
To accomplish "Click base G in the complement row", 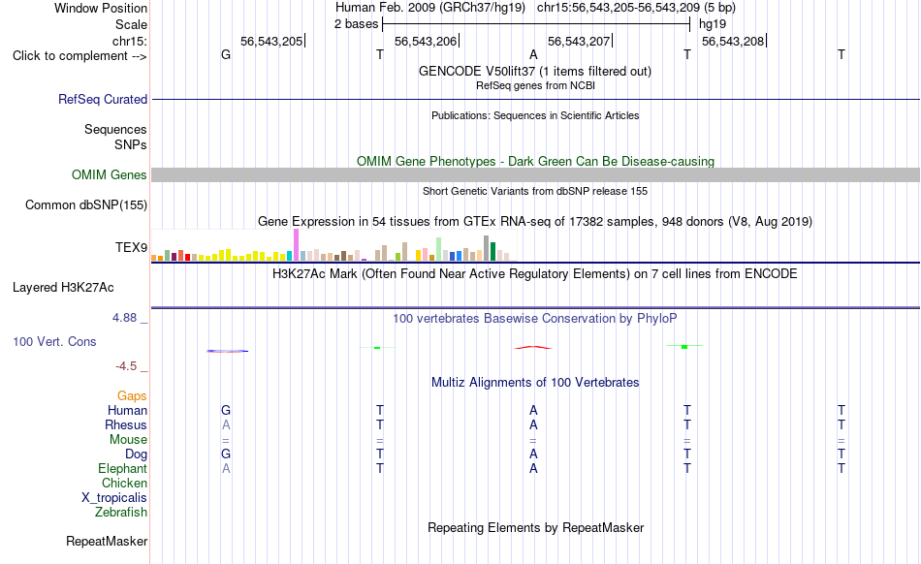I will pos(226,54).
